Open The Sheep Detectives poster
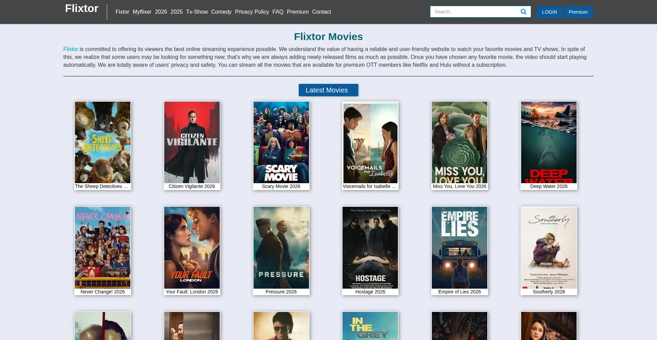 (103, 142)
